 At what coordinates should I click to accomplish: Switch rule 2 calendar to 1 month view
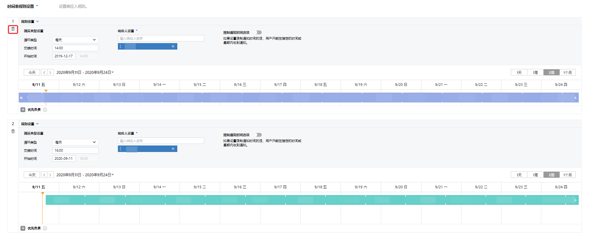click(x=567, y=175)
